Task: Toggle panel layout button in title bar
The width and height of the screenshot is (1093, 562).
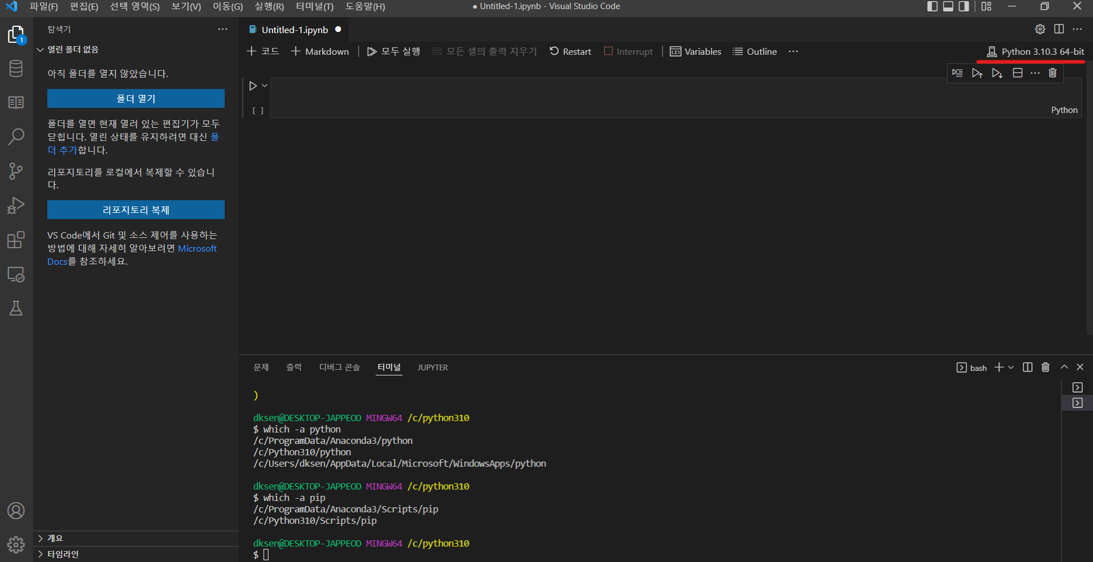Action: coord(948,6)
